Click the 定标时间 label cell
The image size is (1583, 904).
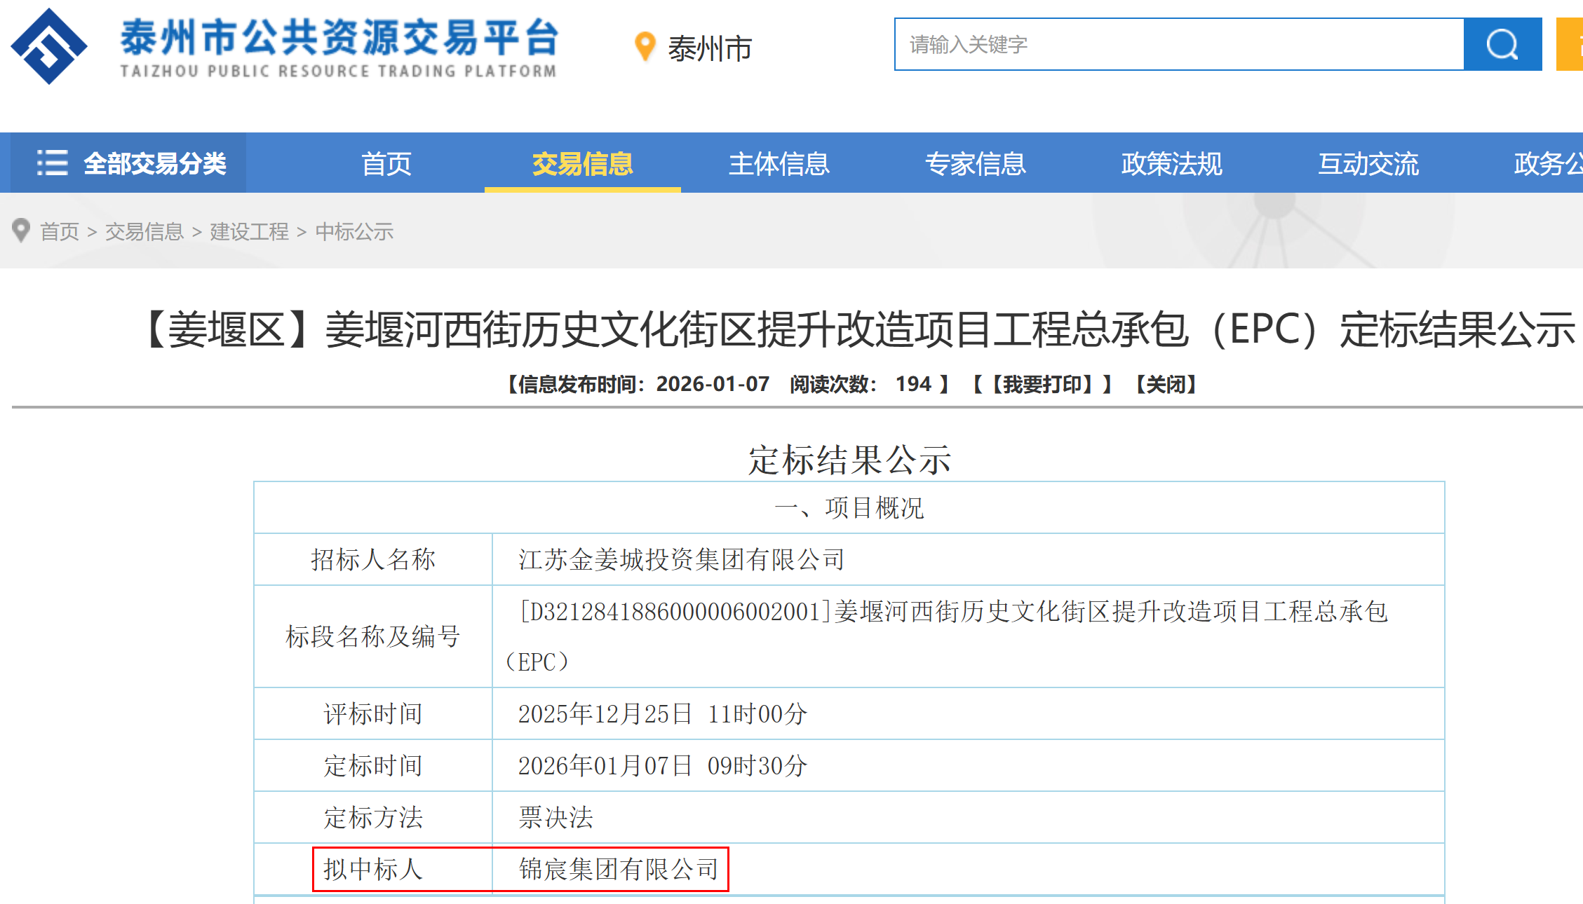(373, 765)
